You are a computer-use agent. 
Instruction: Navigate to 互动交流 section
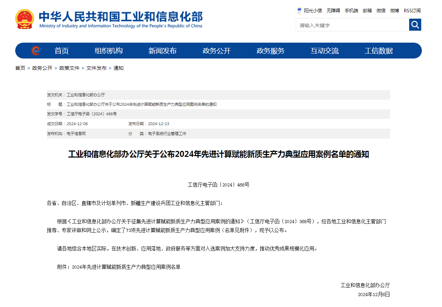tap(324, 51)
